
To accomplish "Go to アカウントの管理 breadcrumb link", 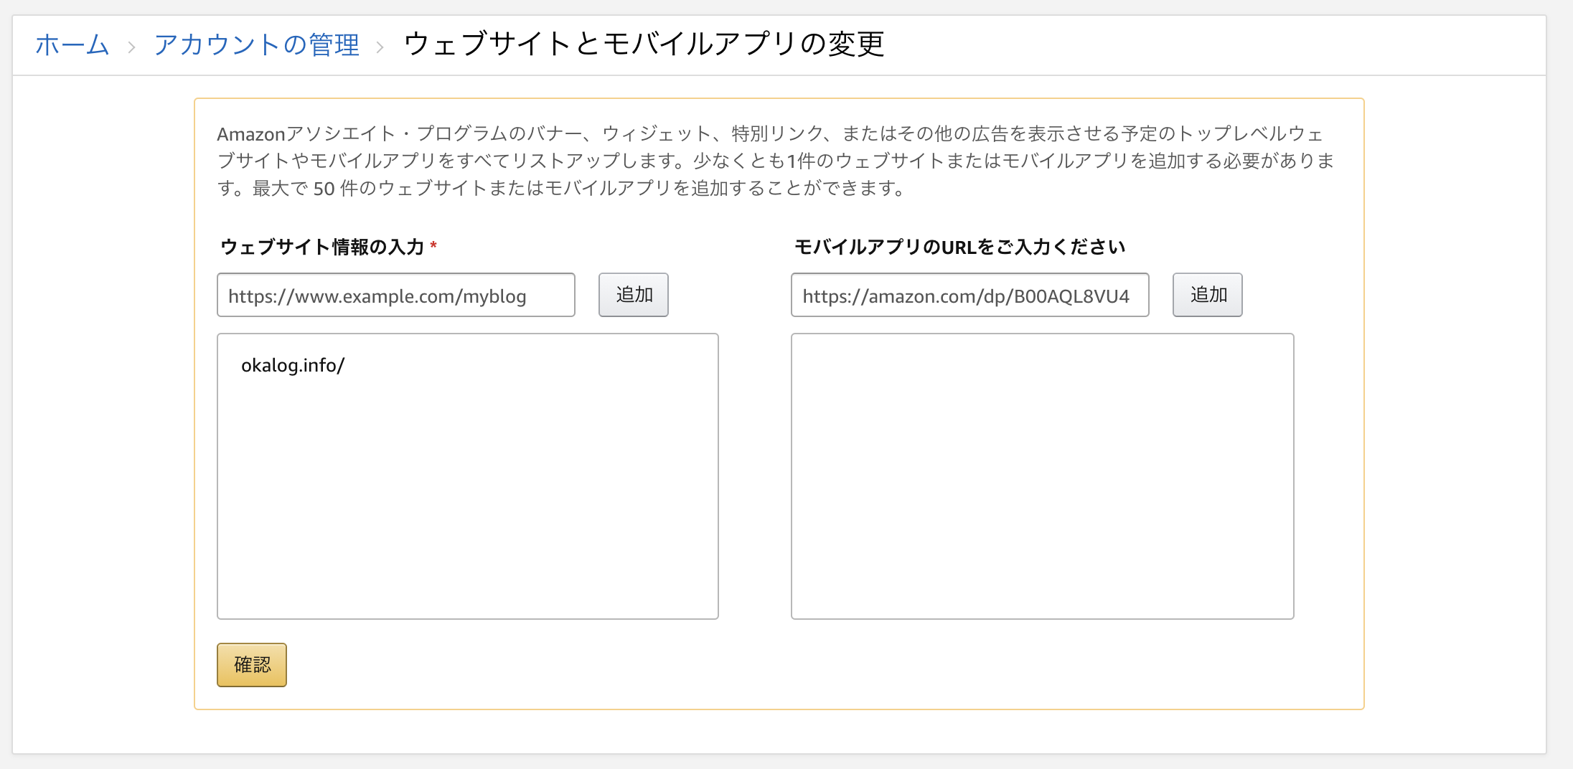I will tap(256, 44).
